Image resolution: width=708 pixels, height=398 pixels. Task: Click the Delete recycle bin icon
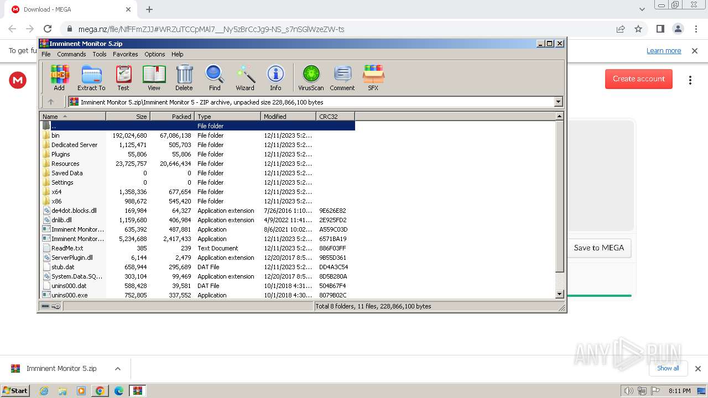[x=184, y=77]
